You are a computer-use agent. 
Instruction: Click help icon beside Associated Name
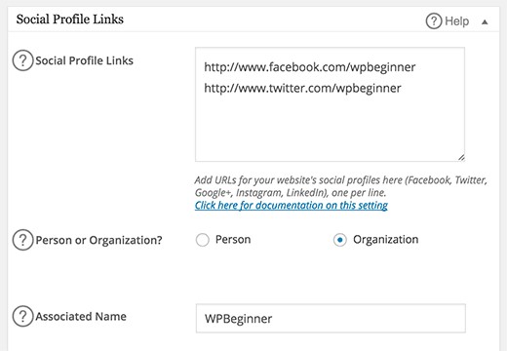pyautogui.click(x=22, y=316)
